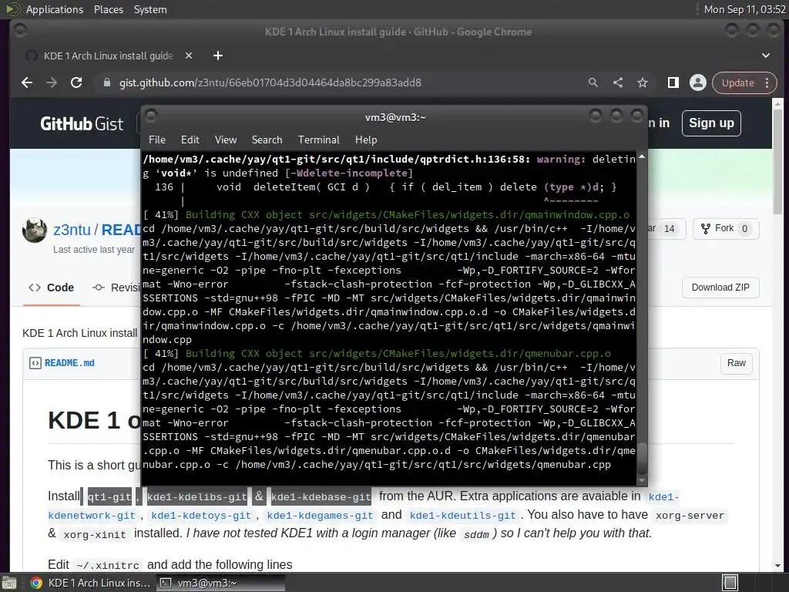Open the Applications menu
This screenshot has width=789, height=592.
click(55, 9)
